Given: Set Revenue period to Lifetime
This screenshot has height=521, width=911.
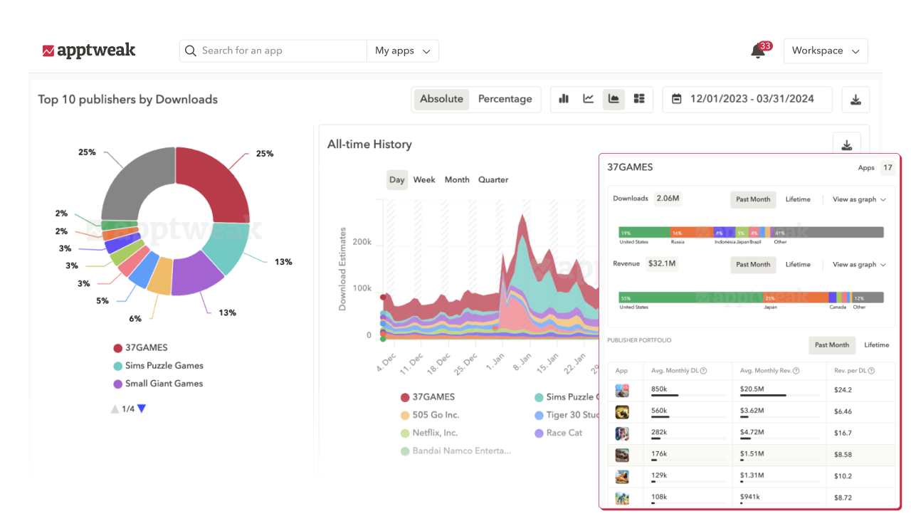Looking at the screenshot, I should [x=798, y=265].
